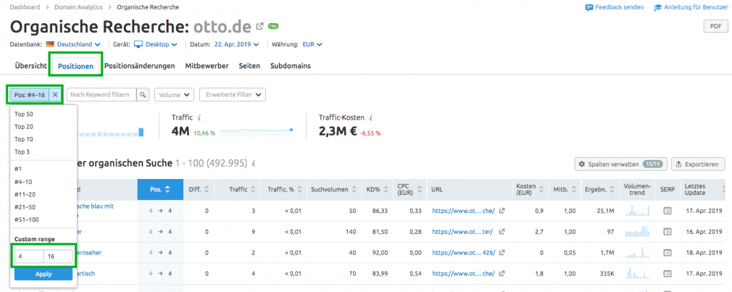Click the PDF button
The image size is (732, 292).
click(x=715, y=26)
